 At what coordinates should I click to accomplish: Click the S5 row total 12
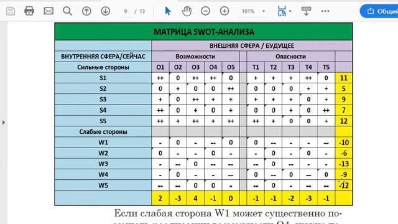pyautogui.click(x=344, y=121)
